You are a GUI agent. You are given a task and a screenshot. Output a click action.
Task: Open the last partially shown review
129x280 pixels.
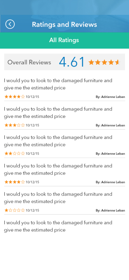[58, 226]
